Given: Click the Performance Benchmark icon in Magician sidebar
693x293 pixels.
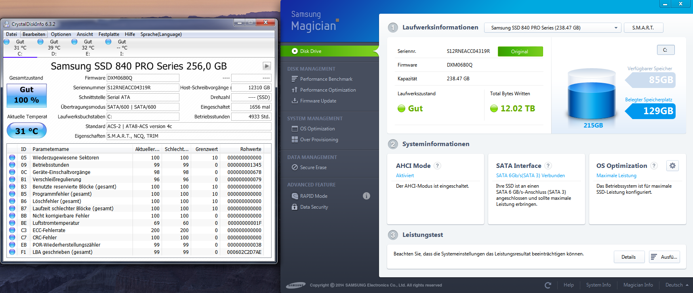Looking at the screenshot, I should (295, 79).
